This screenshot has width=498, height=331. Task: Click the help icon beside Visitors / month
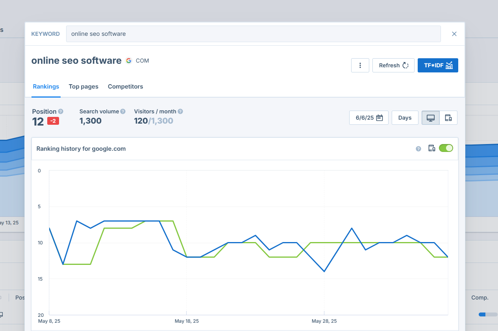pos(180,111)
